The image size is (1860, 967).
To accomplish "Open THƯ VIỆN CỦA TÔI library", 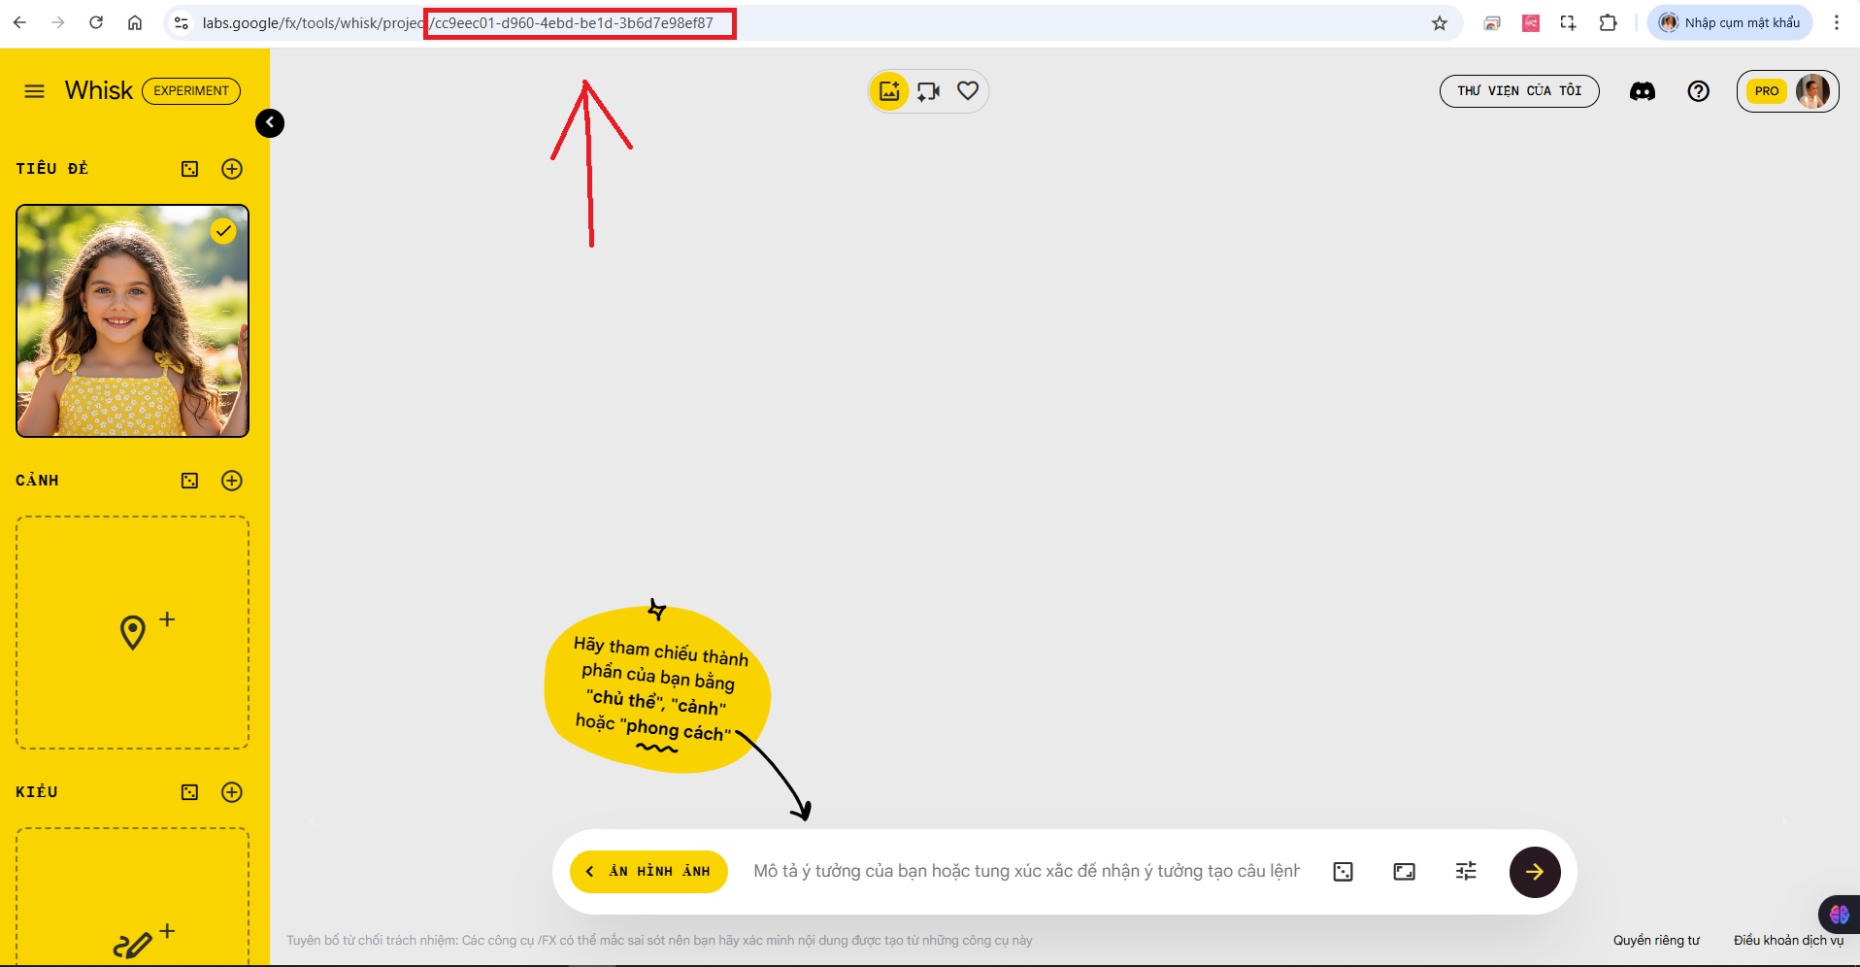I will point(1518,91).
